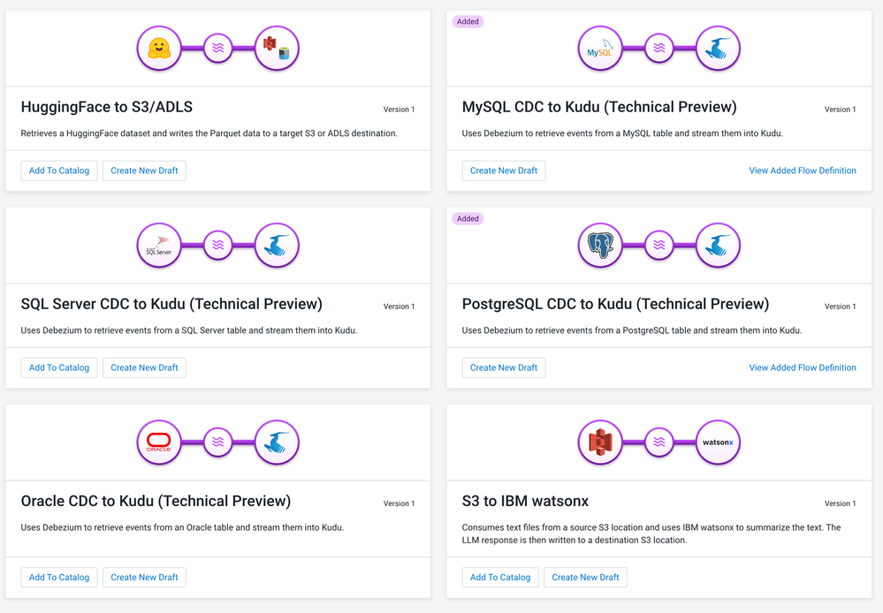The height and width of the screenshot is (613, 883).
Task: Click the IBM watsonx destination icon
Action: click(718, 442)
